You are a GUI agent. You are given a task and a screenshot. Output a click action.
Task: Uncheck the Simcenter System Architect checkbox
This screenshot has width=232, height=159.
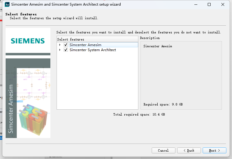click(x=66, y=50)
